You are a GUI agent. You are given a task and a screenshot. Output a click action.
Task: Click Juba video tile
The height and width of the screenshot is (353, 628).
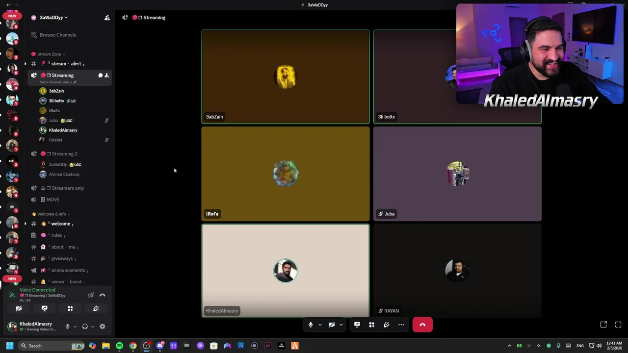tap(457, 174)
